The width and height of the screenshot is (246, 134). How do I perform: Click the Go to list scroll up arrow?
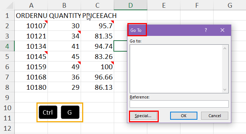pyautogui.click(x=225, y=48)
